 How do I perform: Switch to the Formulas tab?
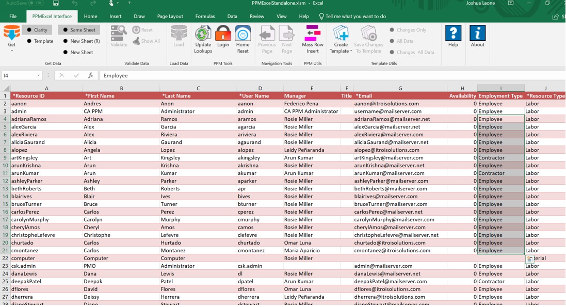[x=205, y=17]
